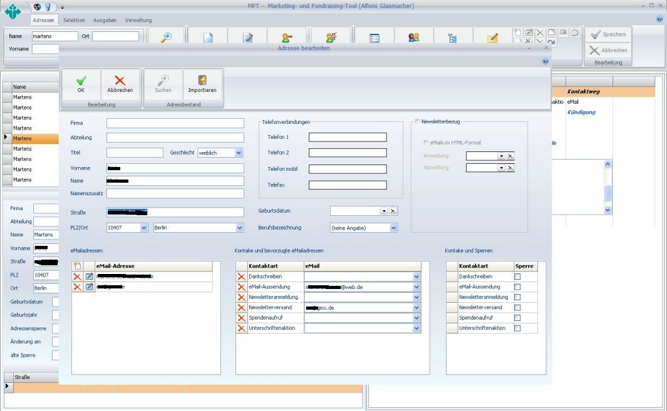Tick the Sperre checkbox for eMail-Aussendung

pos(517,287)
